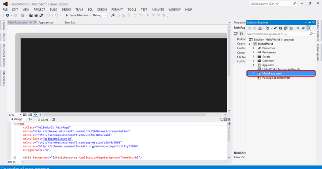Viewport: 322px width, 169px height.
Task: Click the Quick Launch magnifier icon
Action: pos(295,4)
